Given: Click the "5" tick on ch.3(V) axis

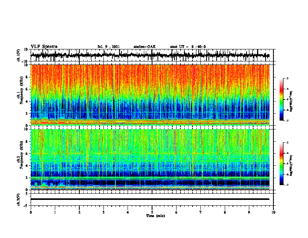Looking at the screenshot, I should [x=27, y=194].
